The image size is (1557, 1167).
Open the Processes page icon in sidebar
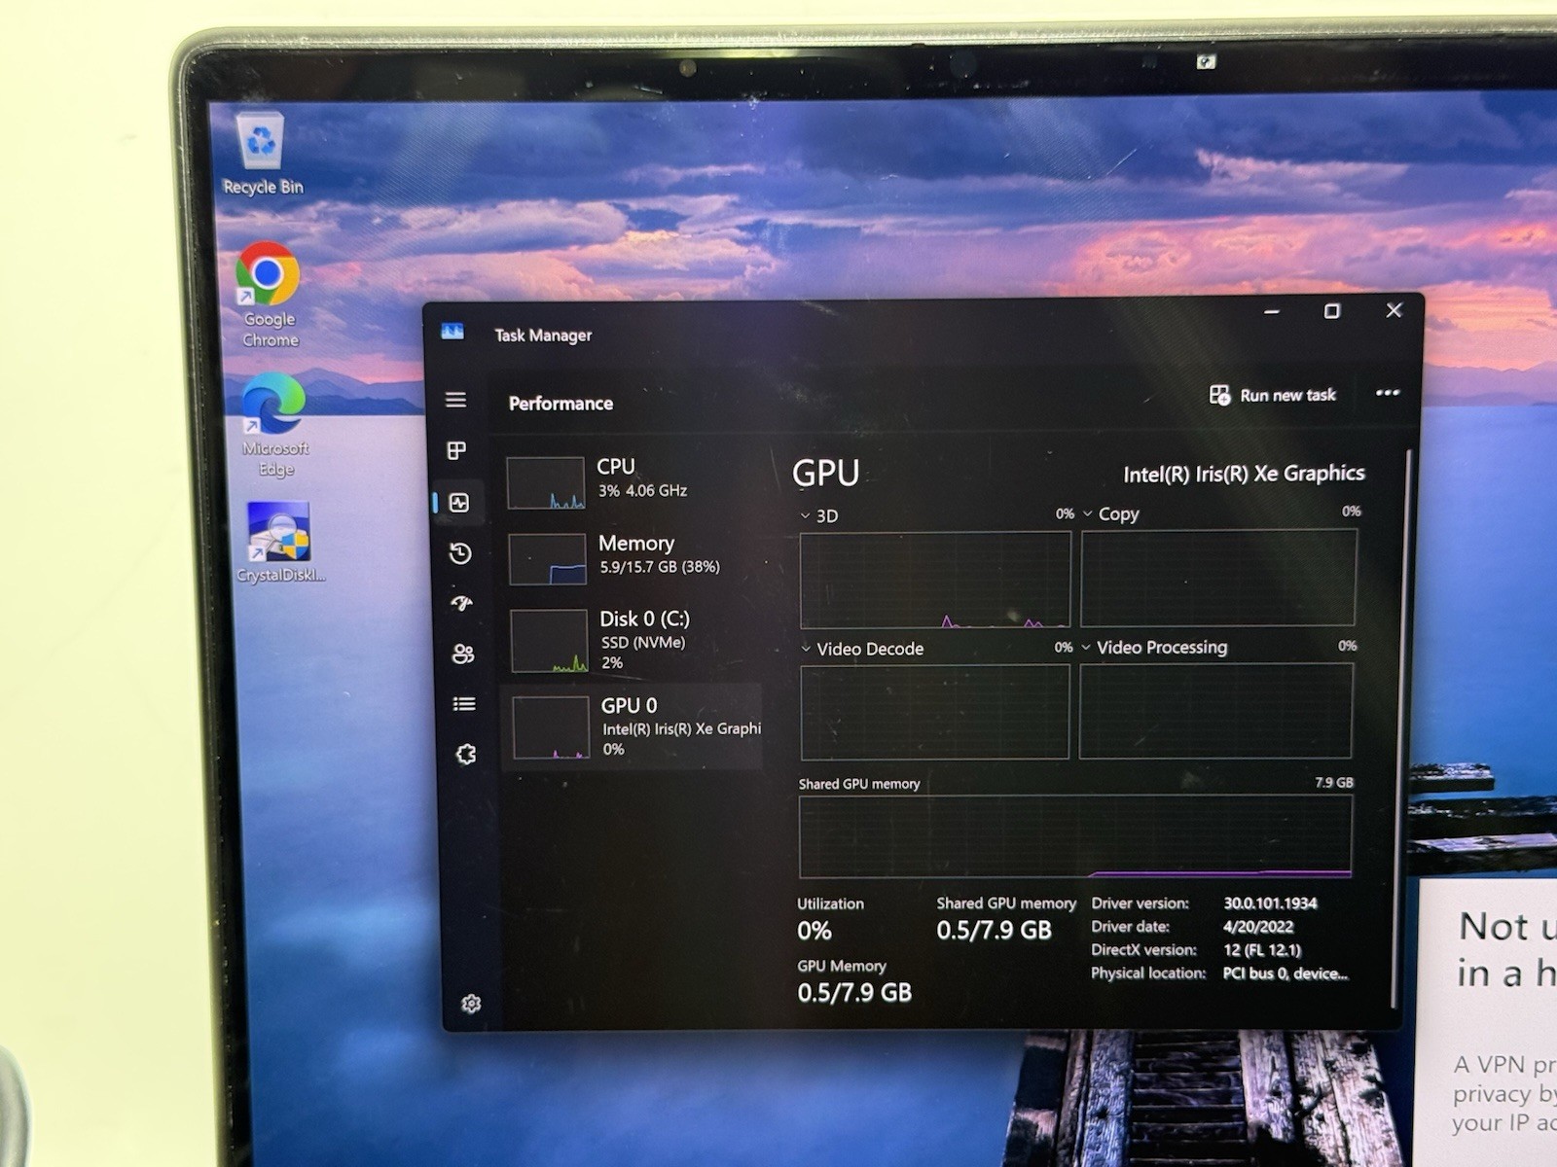click(x=456, y=450)
